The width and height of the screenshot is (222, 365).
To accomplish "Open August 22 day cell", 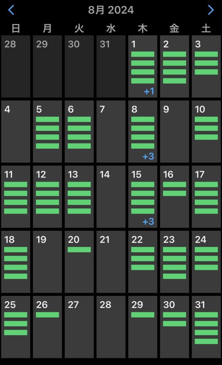I will point(143,262).
